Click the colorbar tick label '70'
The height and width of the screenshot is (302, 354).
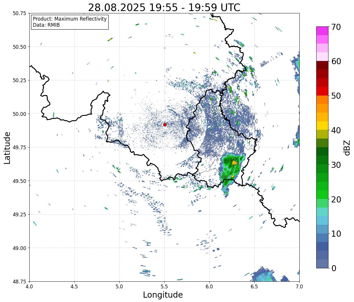pyautogui.click(x=336, y=27)
